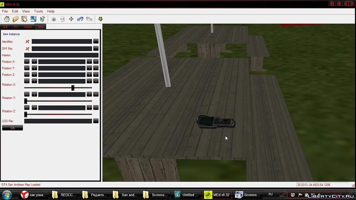This screenshot has height=200, width=356.
Task: Open browse button for Identifier field
Action: [96, 41]
